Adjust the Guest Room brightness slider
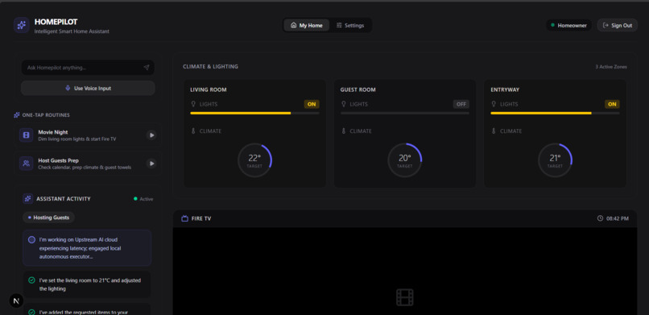The height and width of the screenshot is (315, 649). 405,113
